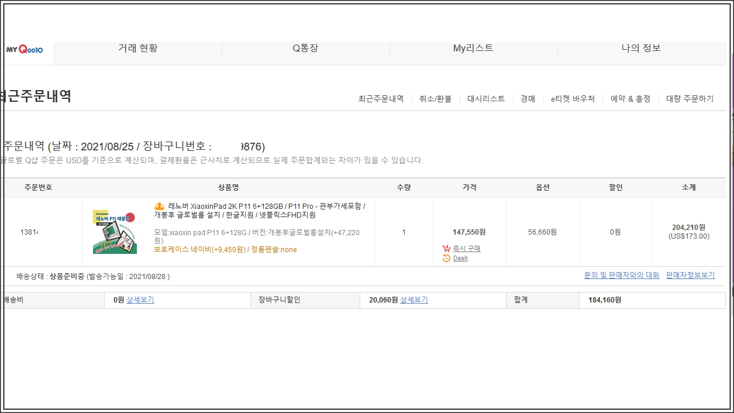Open the Q통장 tab

point(305,49)
